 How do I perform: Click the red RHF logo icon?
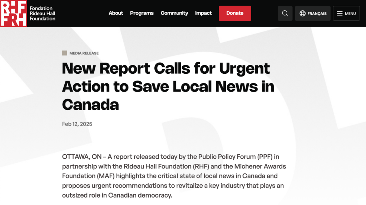14,13
